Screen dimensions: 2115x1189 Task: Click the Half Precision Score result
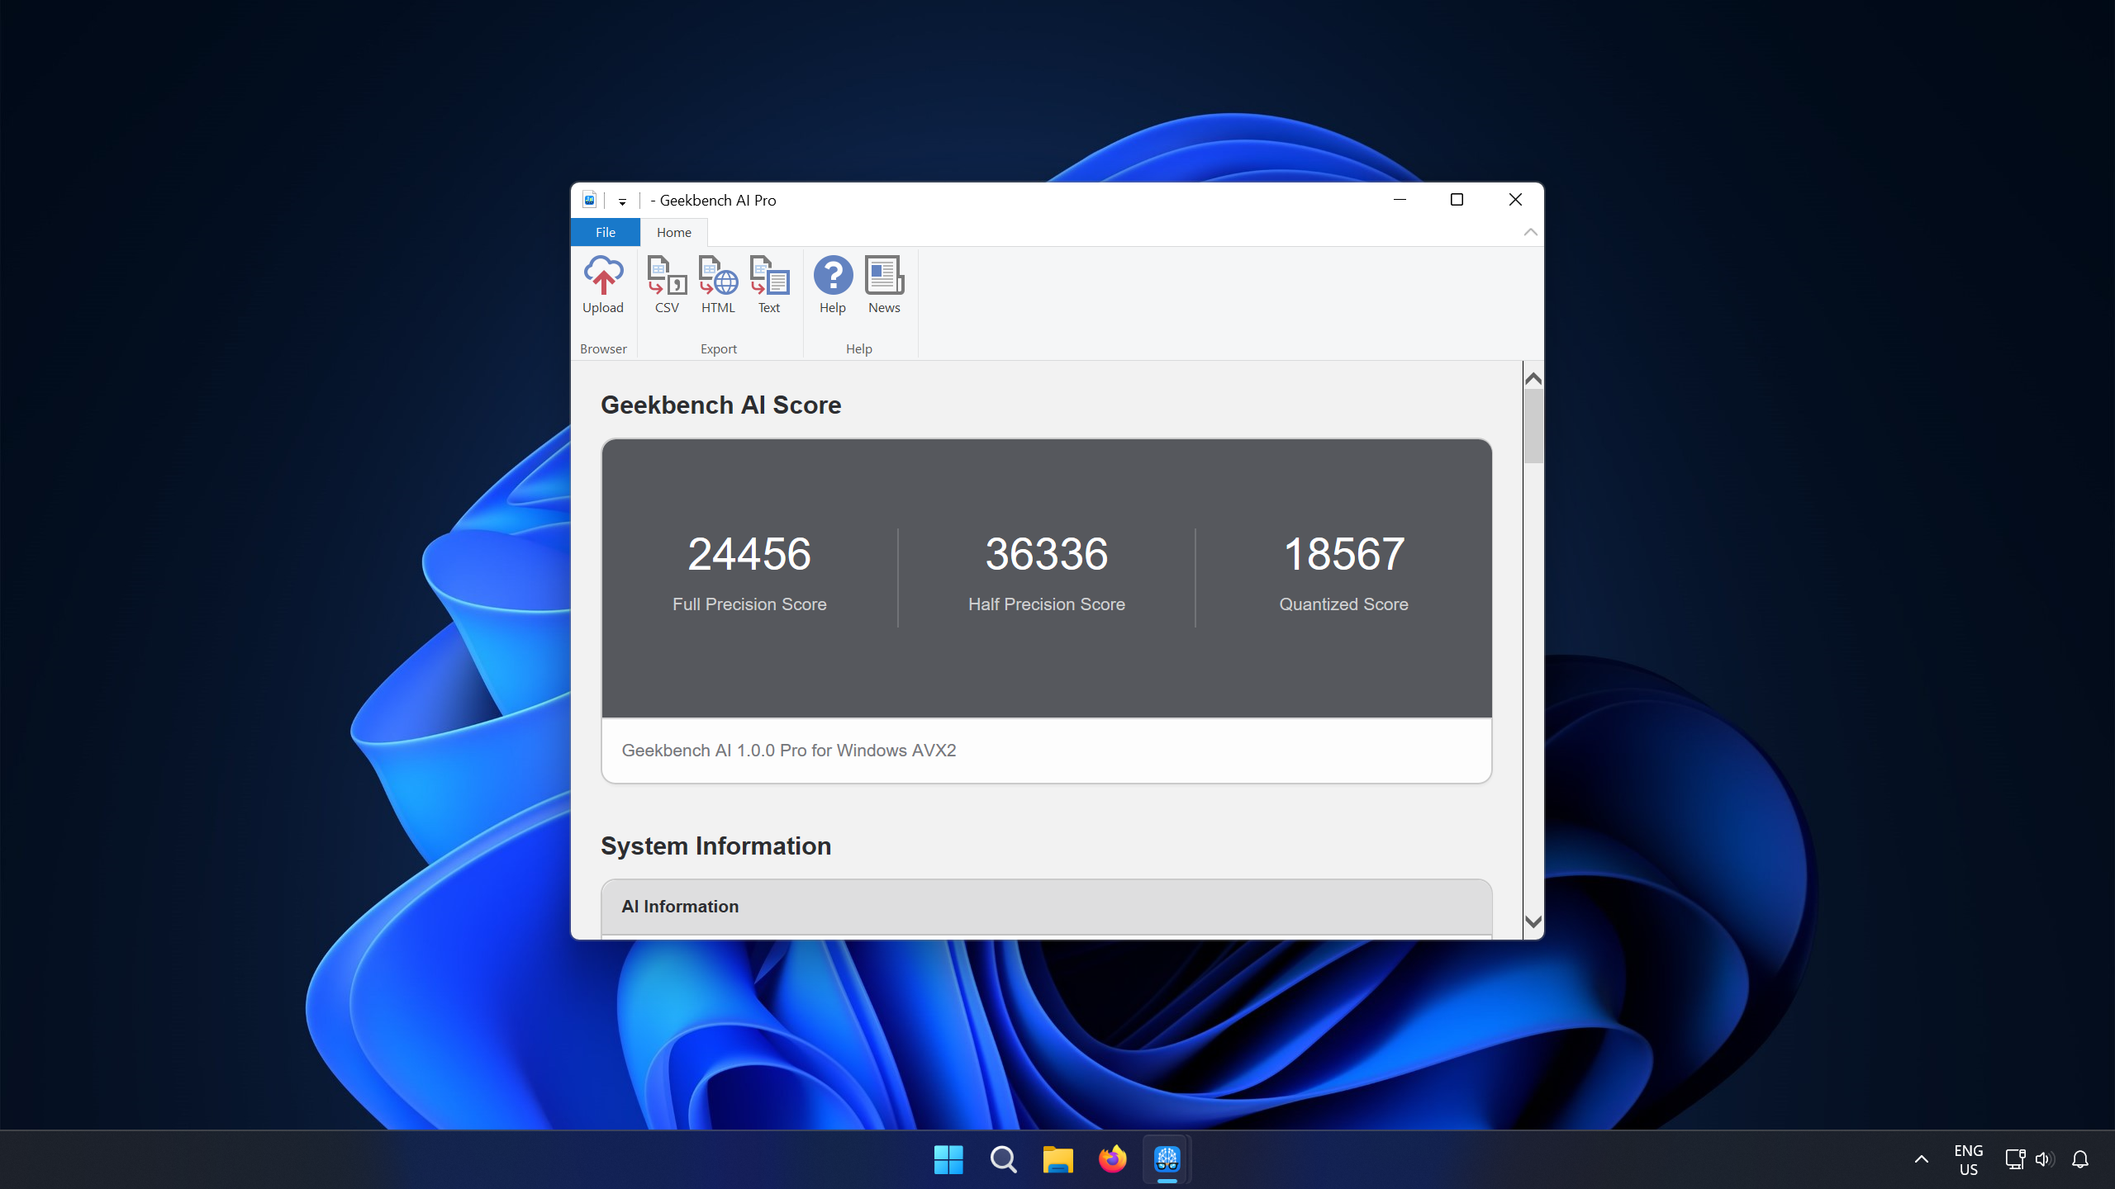pyautogui.click(x=1046, y=552)
